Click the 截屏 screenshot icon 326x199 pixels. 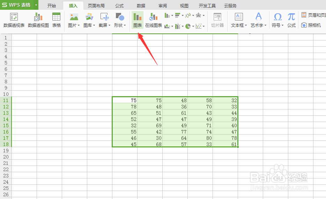(x=104, y=17)
